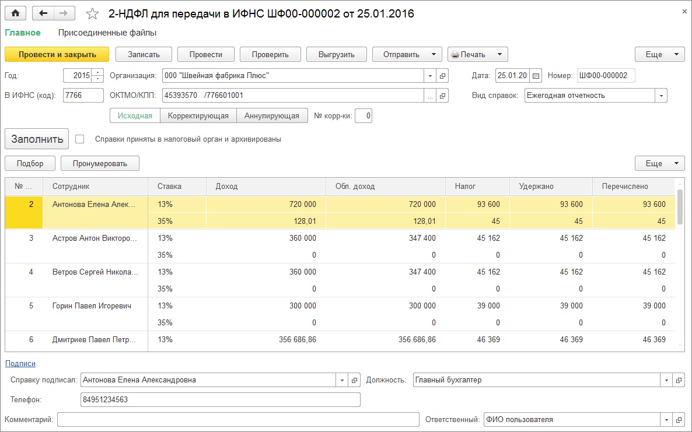692x432 pixels.
Task: Enable 'Справки приняты в налоговый орган' checkbox
Action: tap(81, 139)
